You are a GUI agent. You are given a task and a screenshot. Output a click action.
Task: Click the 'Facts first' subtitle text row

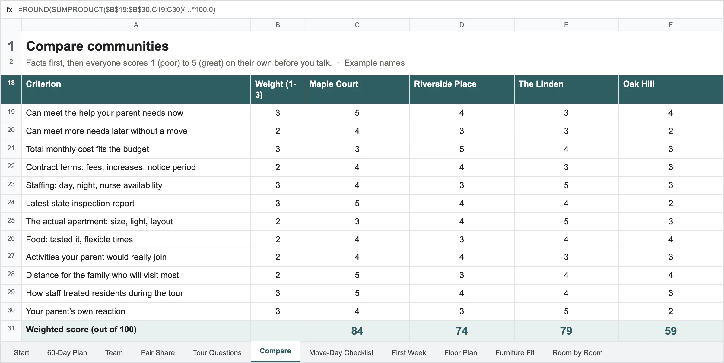tap(215, 63)
